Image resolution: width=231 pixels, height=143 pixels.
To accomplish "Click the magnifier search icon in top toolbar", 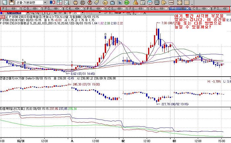I will coord(67,3).
